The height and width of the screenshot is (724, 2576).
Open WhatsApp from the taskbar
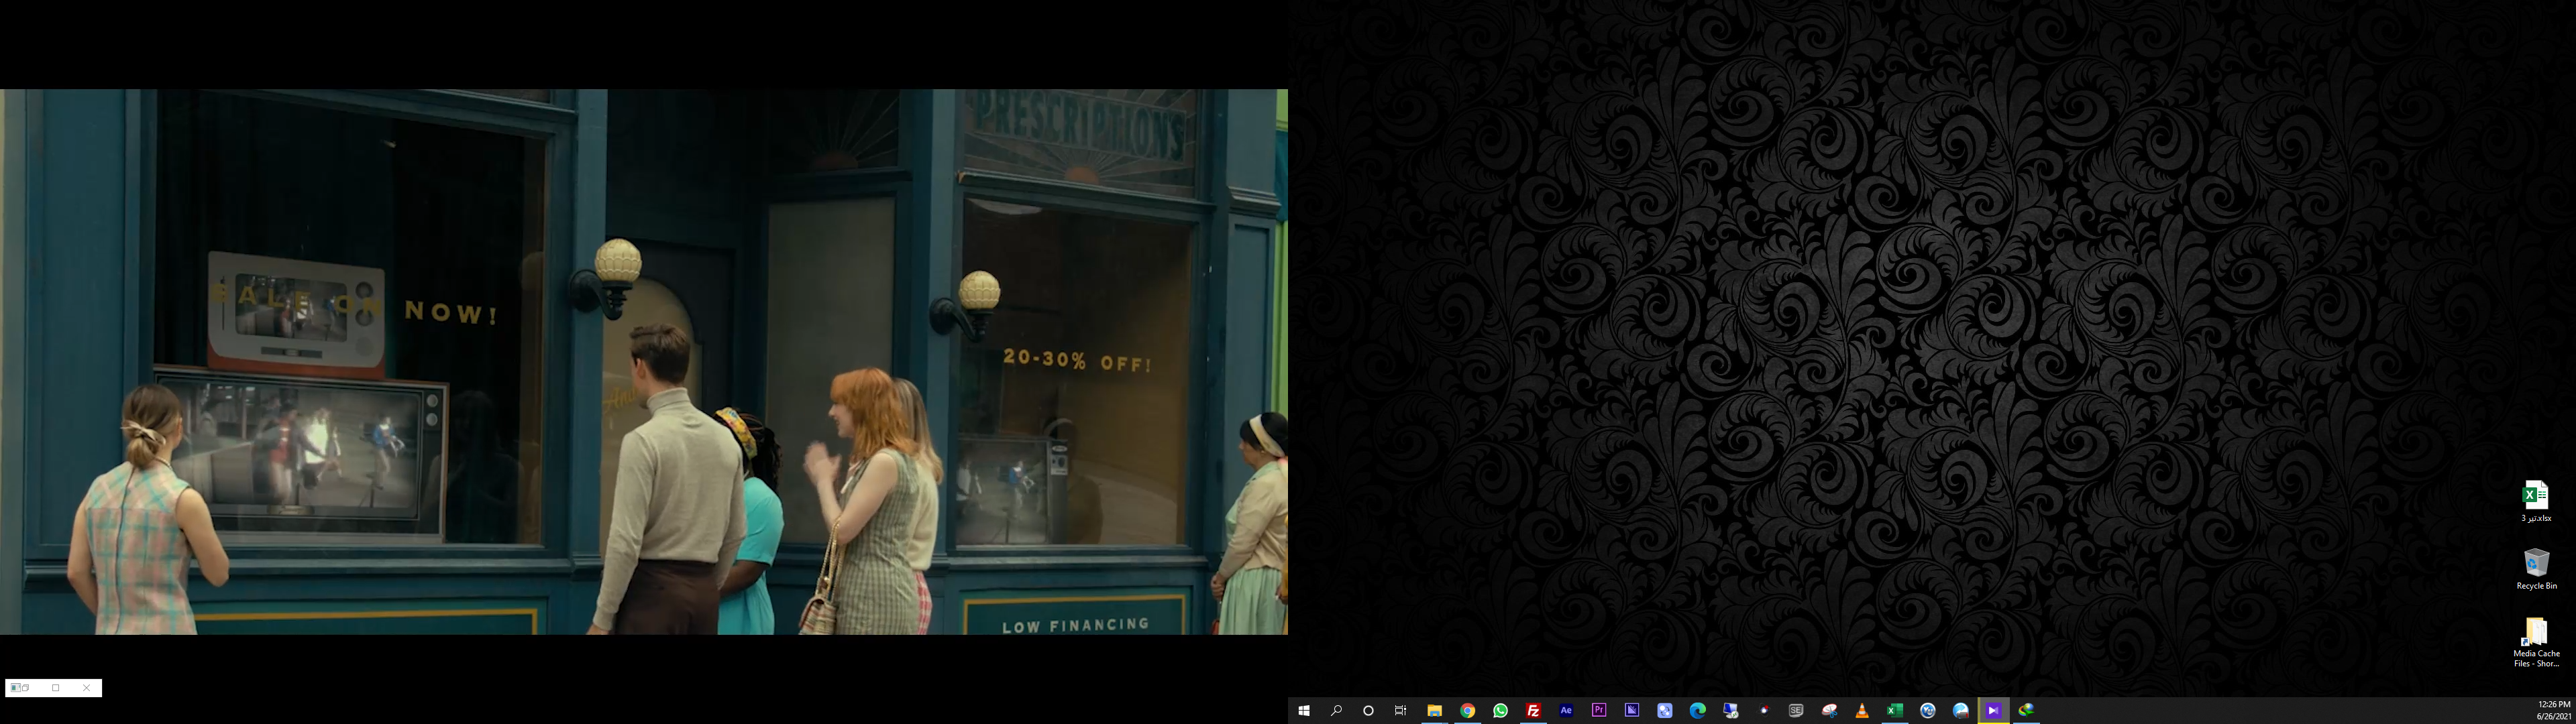[1500, 710]
